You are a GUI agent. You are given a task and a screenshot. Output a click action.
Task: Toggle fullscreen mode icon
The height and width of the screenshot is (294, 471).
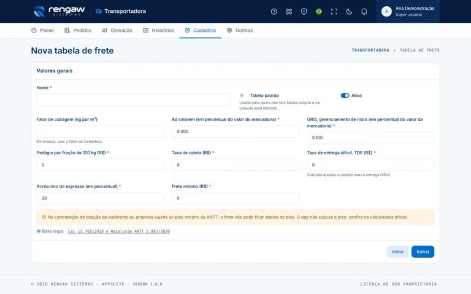[x=334, y=12]
